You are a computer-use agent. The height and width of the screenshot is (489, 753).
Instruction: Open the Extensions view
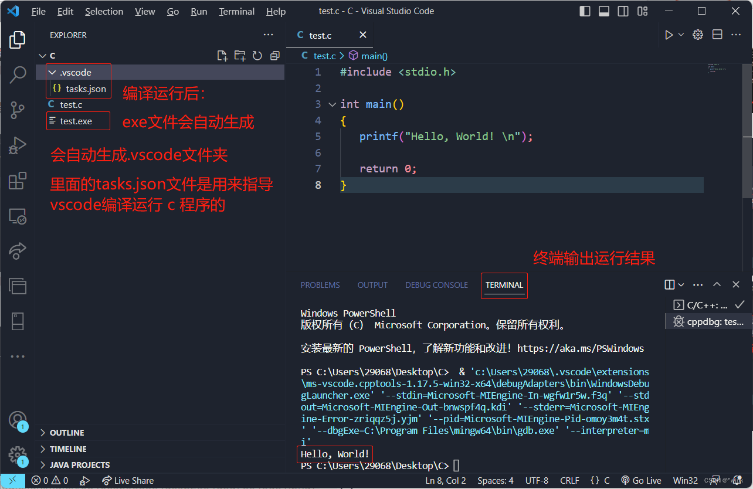point(18,181)
